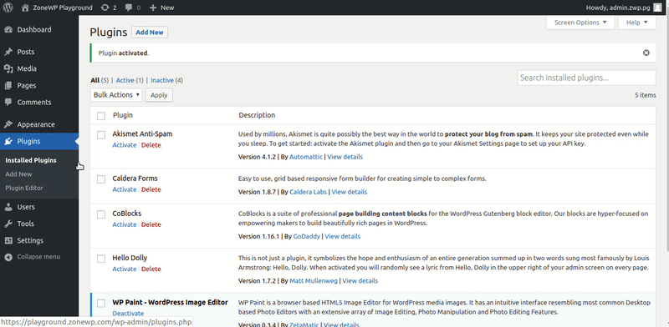Open the comments bubble in admin bar
The image size is (669, 327).
129,8
